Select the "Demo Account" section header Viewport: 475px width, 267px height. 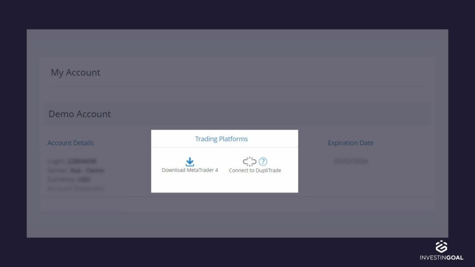pyautogui.click(x=80, y=114)
